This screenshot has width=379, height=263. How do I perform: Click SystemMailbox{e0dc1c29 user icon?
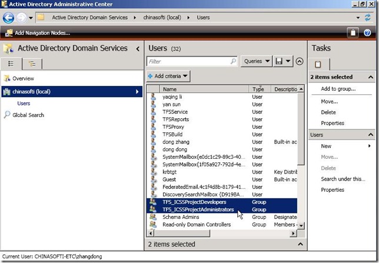(154, 157)
